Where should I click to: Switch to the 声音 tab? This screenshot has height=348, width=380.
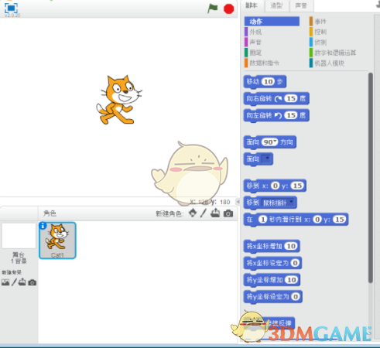(x=301, y=5)
